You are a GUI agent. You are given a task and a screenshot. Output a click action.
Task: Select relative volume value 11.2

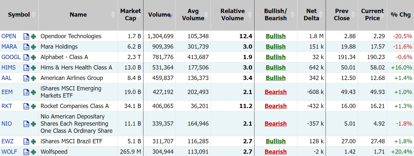tap(246, 106)
